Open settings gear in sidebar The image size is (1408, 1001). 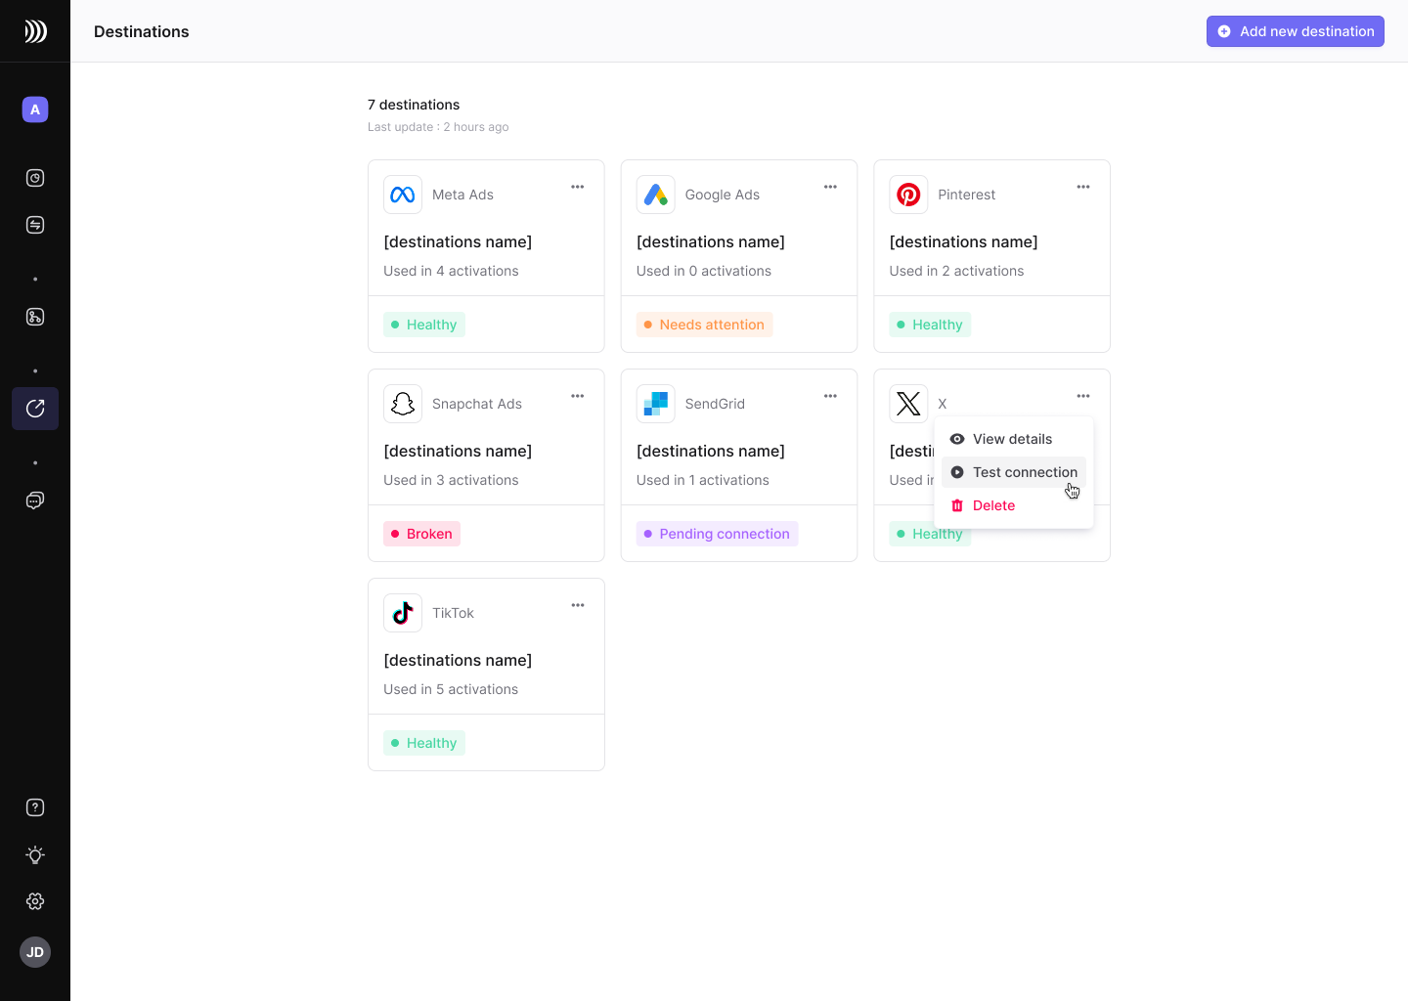point(35,901)
